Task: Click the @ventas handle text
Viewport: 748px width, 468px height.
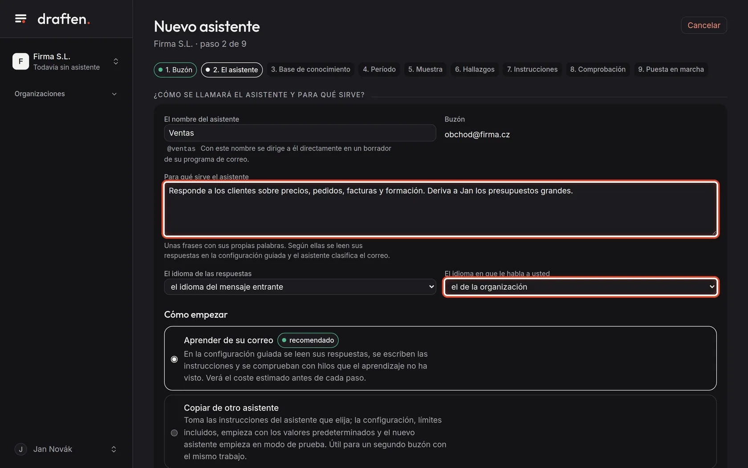Action: tap(181, 149)
